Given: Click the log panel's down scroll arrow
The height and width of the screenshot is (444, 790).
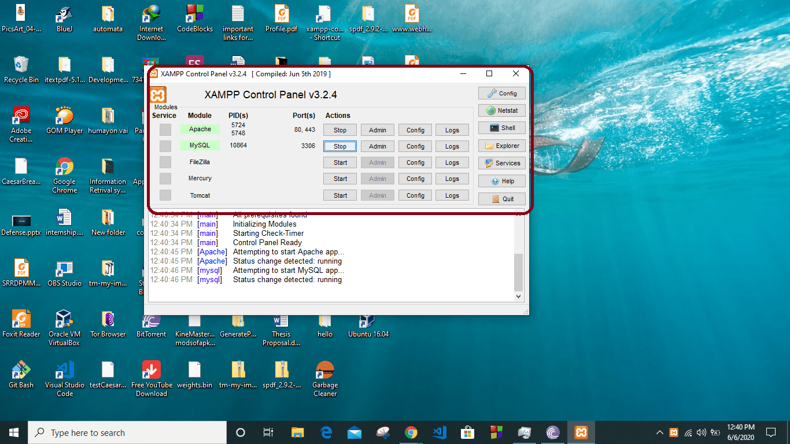Looking at the screenshot, I should pos(518,296).
